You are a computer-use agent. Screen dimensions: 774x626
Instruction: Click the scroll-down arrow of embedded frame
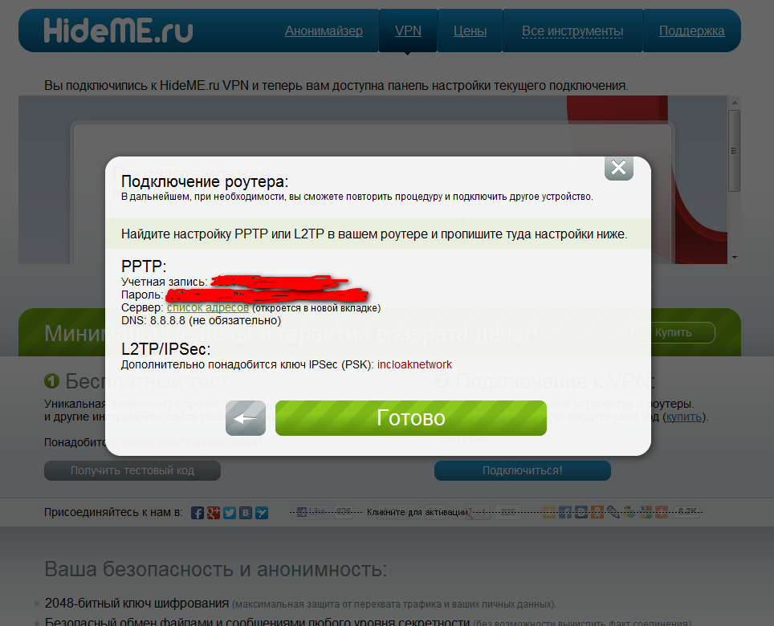click(735, 258)
